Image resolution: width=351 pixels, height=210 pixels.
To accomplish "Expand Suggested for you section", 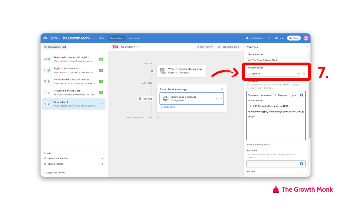I will (x=54, y=173).
